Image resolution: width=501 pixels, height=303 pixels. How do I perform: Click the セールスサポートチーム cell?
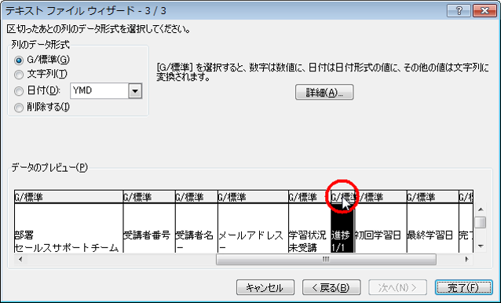click(x=67, y=247)
